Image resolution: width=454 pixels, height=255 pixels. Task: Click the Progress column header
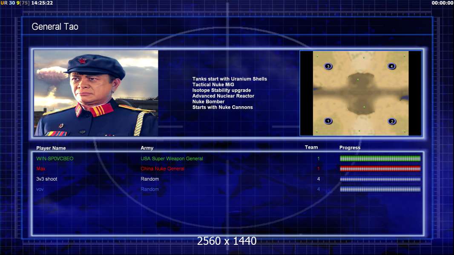[350, 147]
